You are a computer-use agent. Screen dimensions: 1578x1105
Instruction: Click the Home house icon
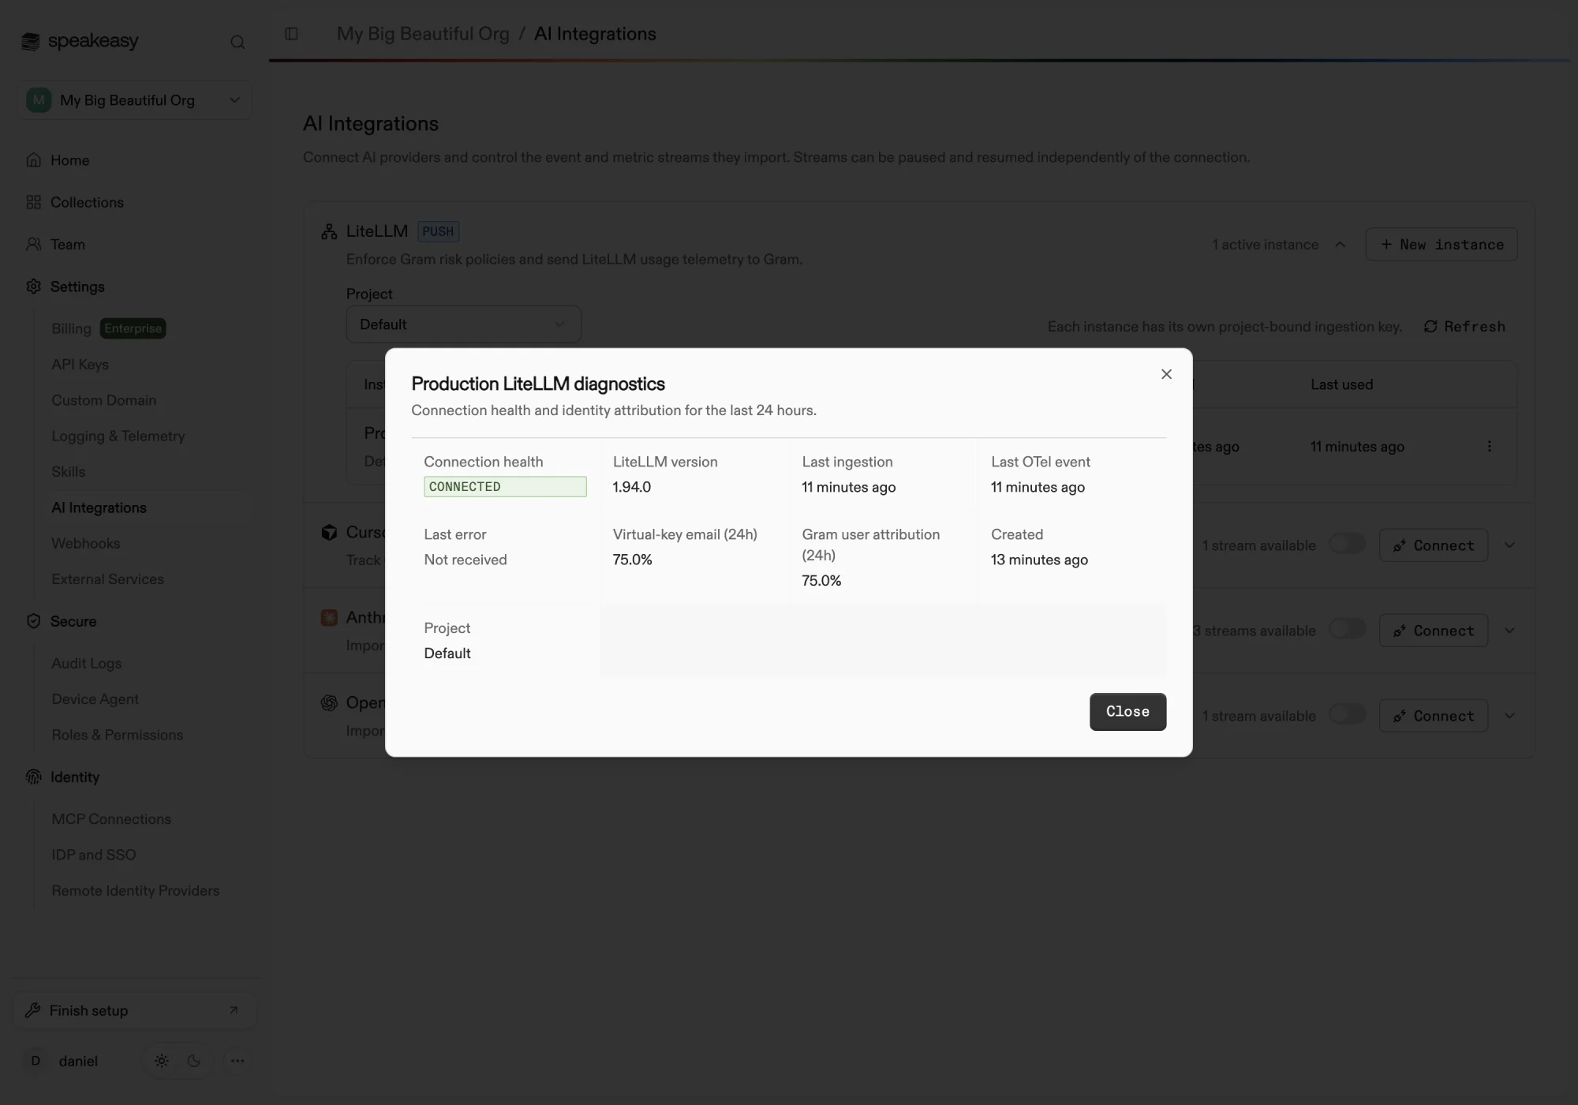[x=33, y=160]
